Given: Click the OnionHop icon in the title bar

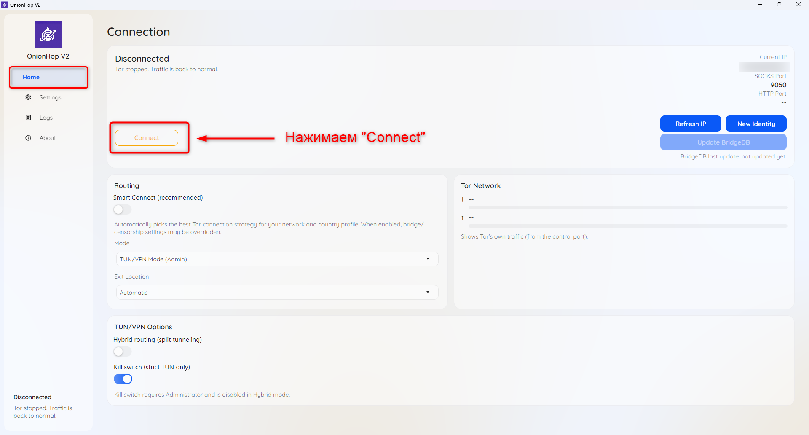Looking at the screenshot, I should [5, 5].
